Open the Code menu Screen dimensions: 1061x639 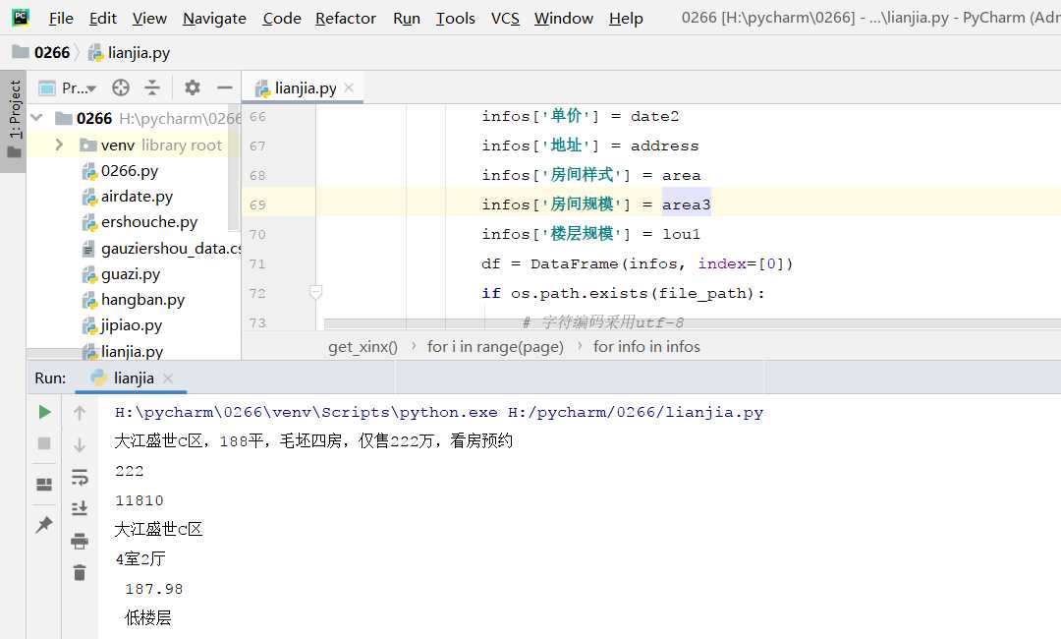pyautogui.click(x=282, y=19)
